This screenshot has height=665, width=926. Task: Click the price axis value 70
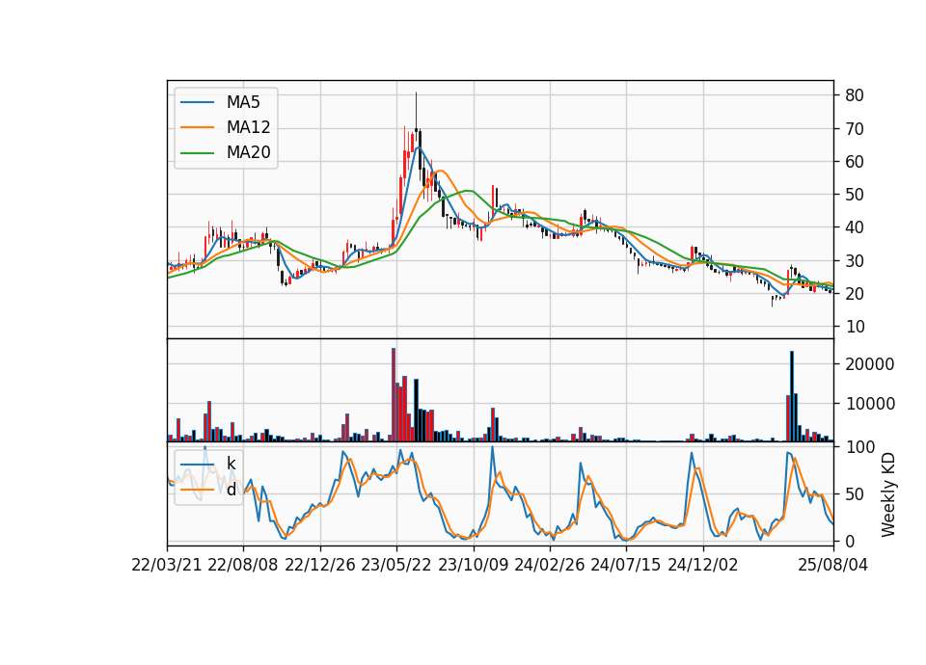point(854,128)
